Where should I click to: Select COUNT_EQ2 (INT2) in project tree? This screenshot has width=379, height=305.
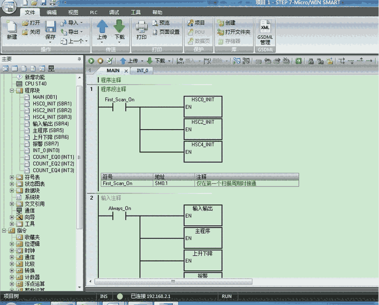(53, 164)
